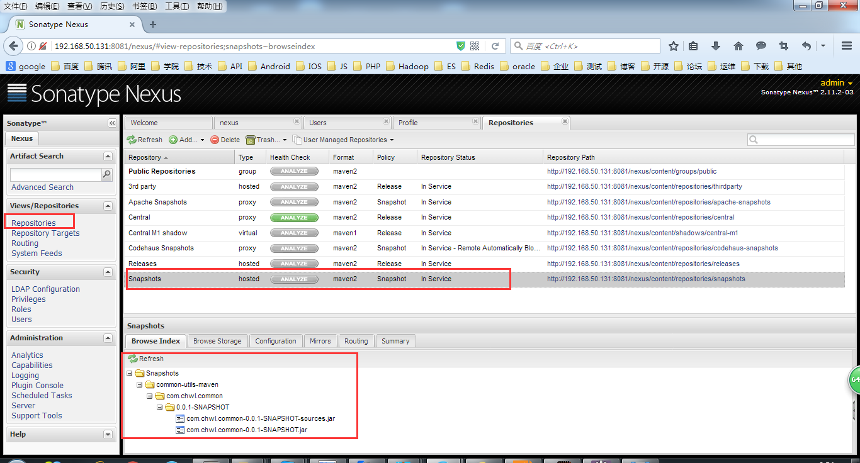
Task: Open the Add repository dropdown
Action: coord(186,140)
